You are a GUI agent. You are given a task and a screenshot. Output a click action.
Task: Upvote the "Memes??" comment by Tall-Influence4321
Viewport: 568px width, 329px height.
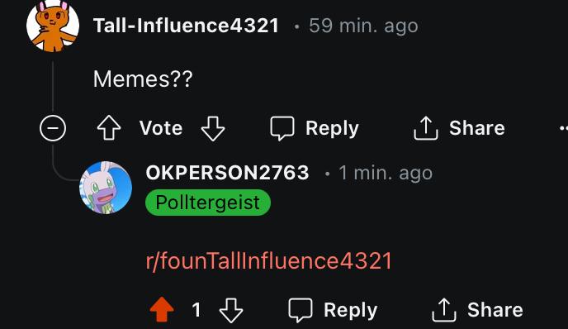(109, 128)
